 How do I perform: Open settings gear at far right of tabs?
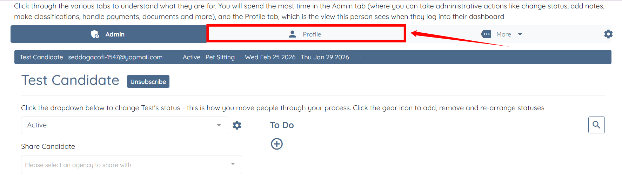click(x=608, y=34)
